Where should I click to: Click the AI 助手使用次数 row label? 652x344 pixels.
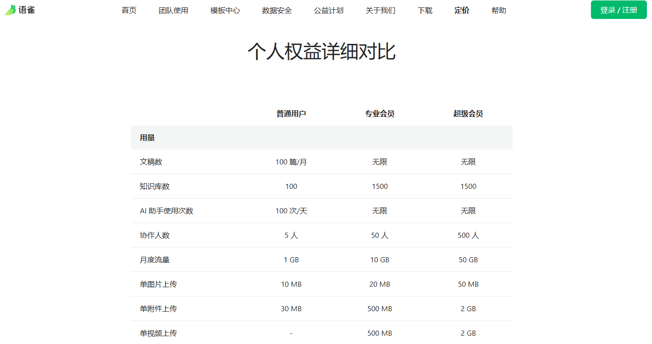[166, 211]
